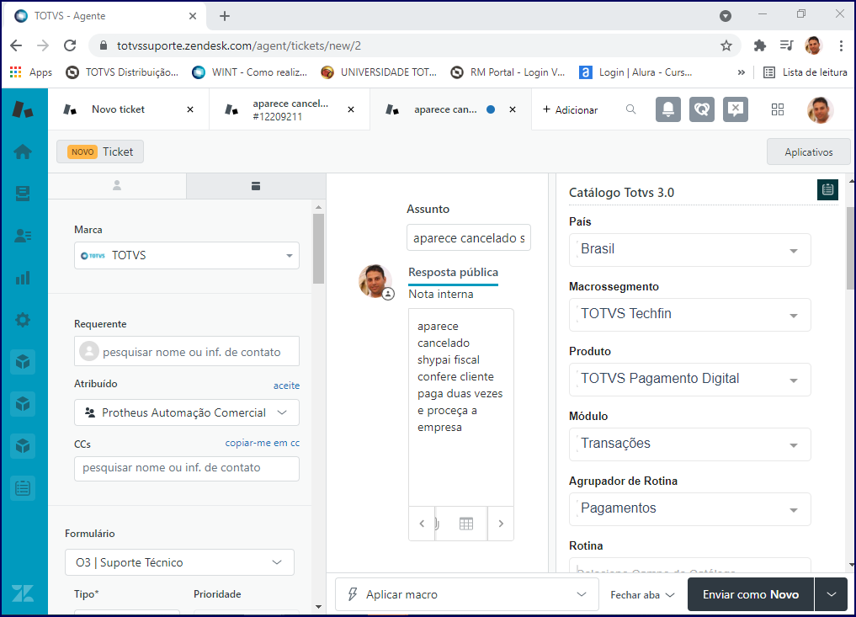Open Produto TOTVS Pagamento Digital dropdown

click(690, 380)
